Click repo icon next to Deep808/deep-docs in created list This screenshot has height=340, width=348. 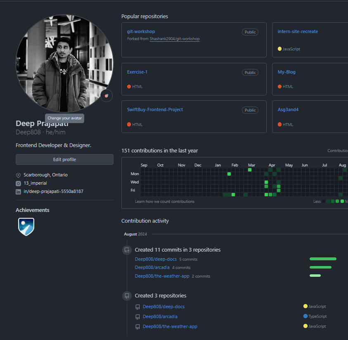137,307
